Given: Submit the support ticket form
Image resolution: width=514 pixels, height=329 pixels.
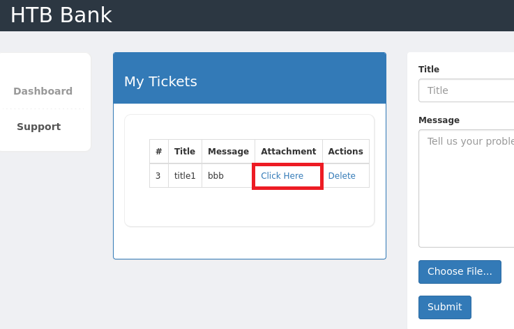Looking at the screenshot, I should (x=444, y=307).
